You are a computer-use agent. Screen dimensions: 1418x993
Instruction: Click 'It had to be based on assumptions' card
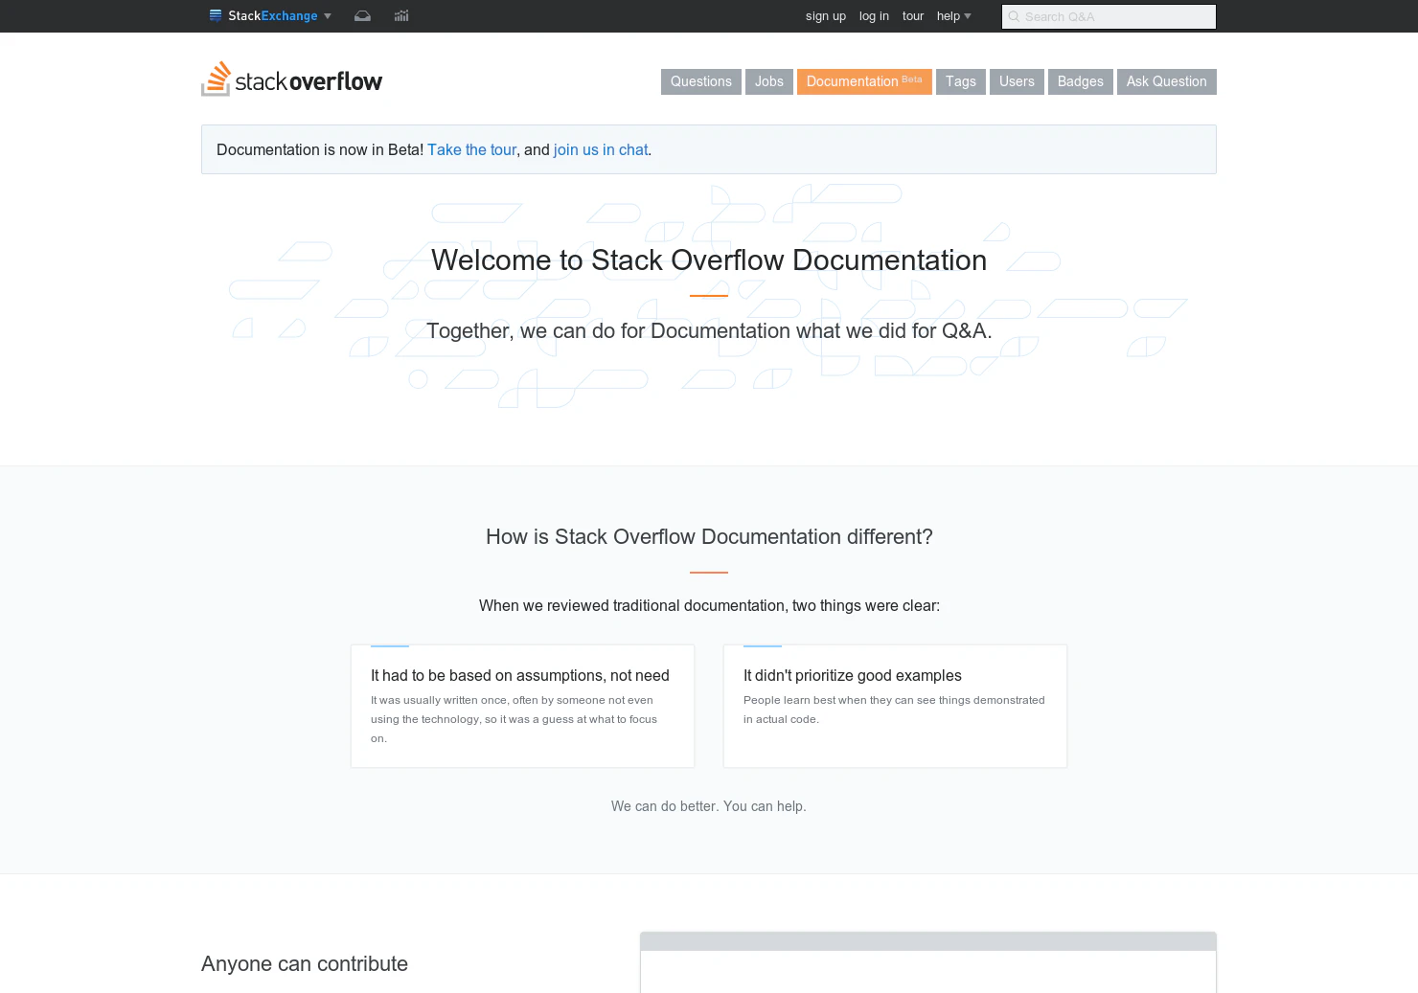tap(522, 706)
